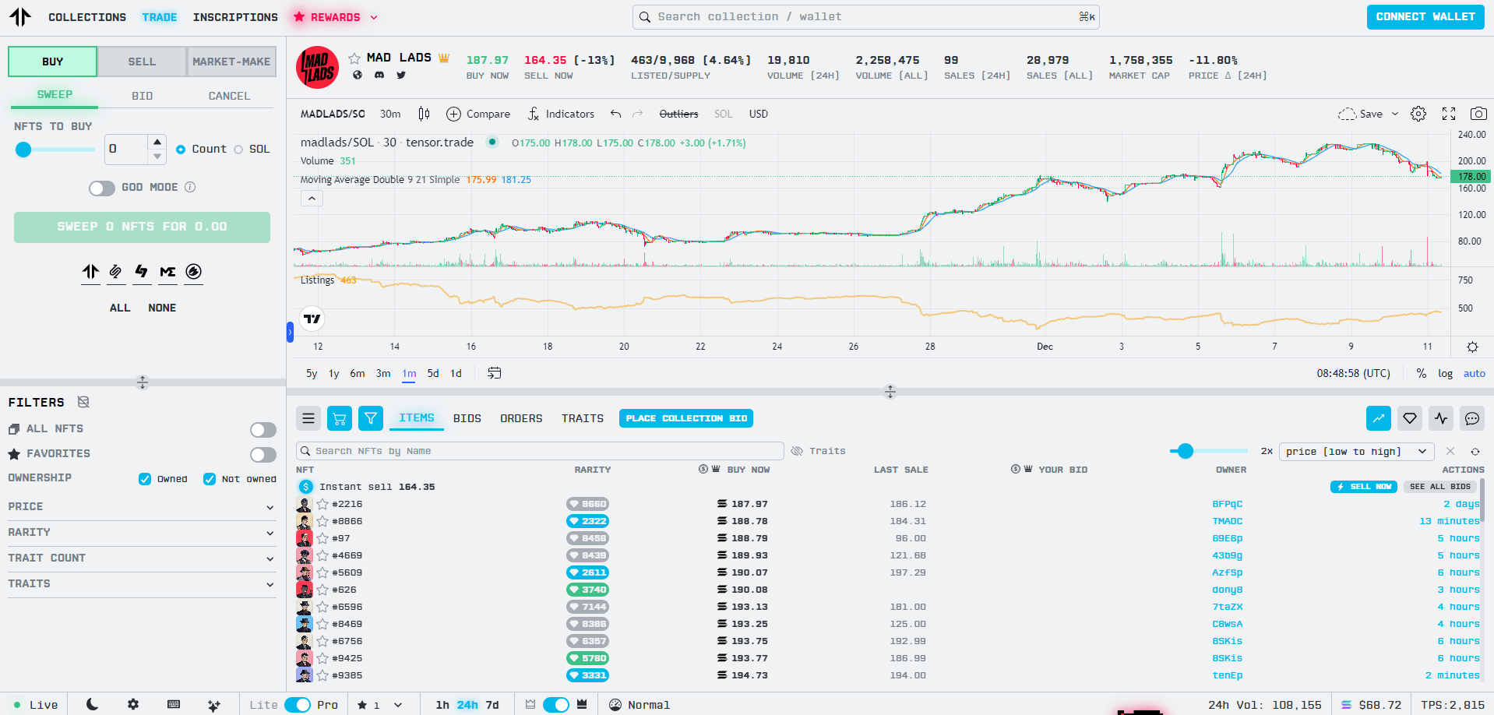Open the Indicators menu
This screenshot has width=1494, height=715.
pos(561,114)
